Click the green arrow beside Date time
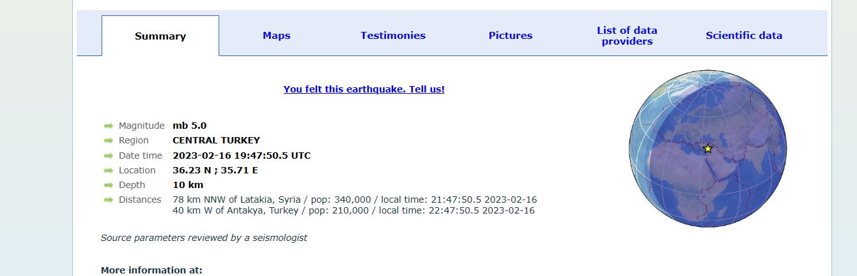Viewport: 857px width, 276px height. (x=109, y=156)
